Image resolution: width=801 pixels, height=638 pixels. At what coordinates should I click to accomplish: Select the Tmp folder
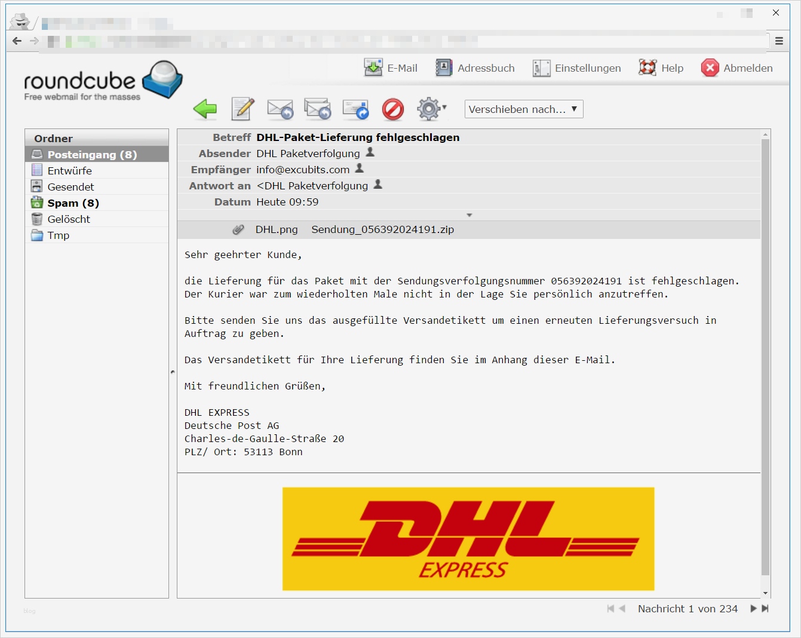[x=97, y=235]
